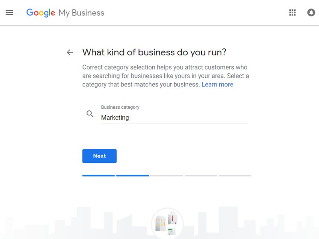Viewport: 319px width, 239px height.
Task: Click the category description paragraph
Action: (x=165, y=76)
